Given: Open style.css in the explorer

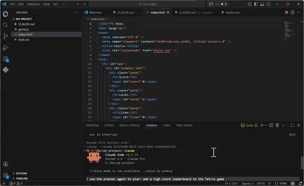Looking at the screenshot, I should pyautogui.click(x=47, y=39).
